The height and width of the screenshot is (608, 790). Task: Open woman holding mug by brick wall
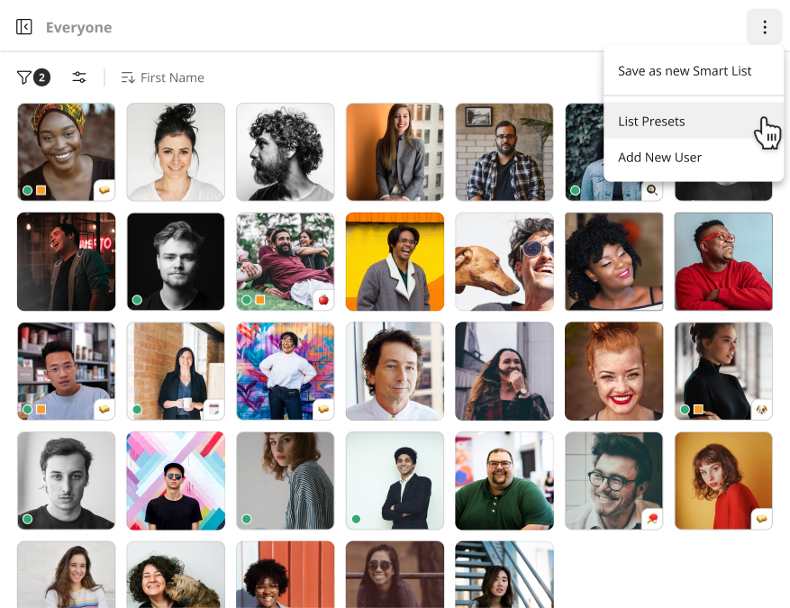[176, 371]
